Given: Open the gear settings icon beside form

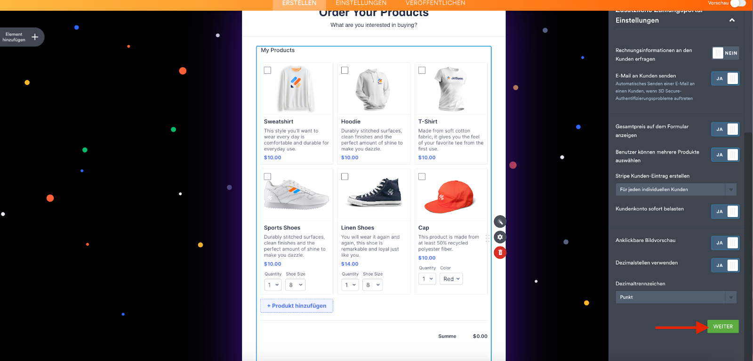Looking at the screenshot, I should [x=500, y=237].
